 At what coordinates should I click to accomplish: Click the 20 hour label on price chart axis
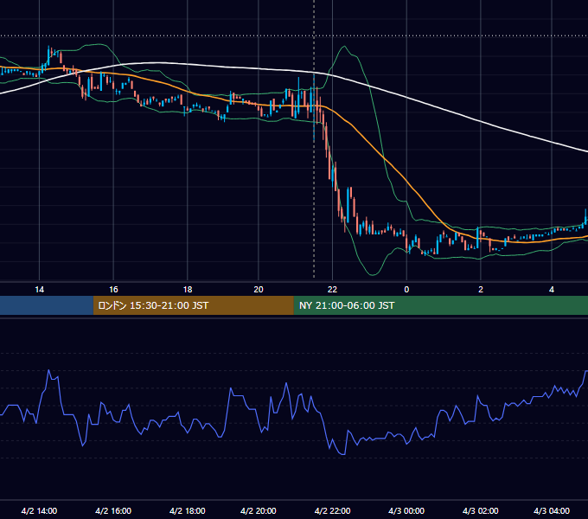(259, 290)
